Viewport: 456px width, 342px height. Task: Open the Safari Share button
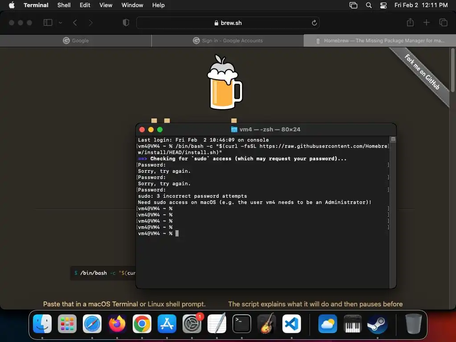tap(410, 22)
